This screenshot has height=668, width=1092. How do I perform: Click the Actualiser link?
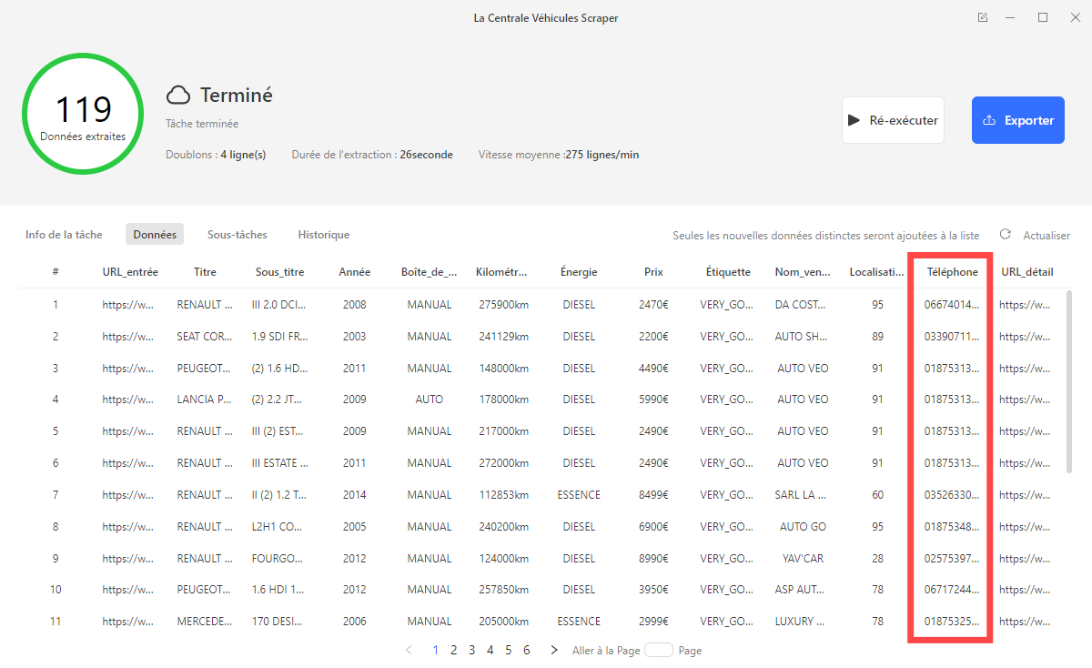(x=1046, y=235)
